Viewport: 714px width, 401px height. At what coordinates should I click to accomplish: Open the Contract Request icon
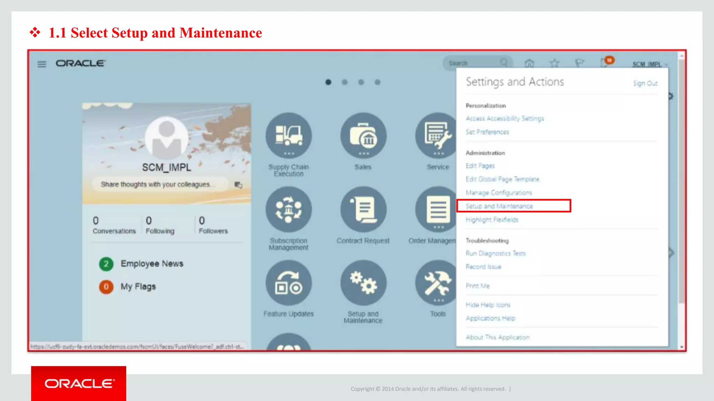[363, 210]
